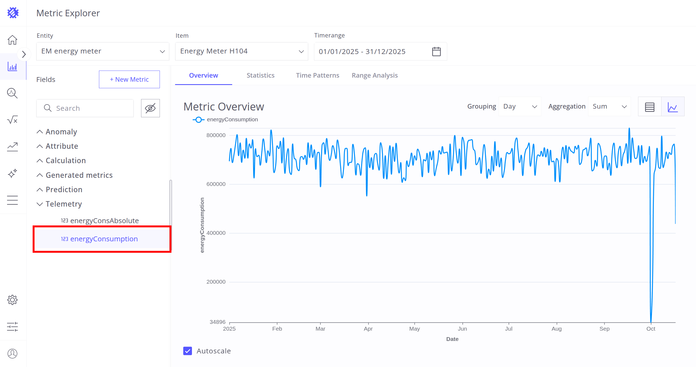
Task: Open the Entity dropdown
Action: 103,51
